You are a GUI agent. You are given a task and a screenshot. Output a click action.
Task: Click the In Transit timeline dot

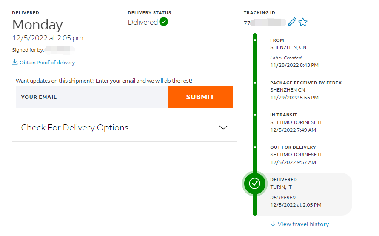pos(255,115)
